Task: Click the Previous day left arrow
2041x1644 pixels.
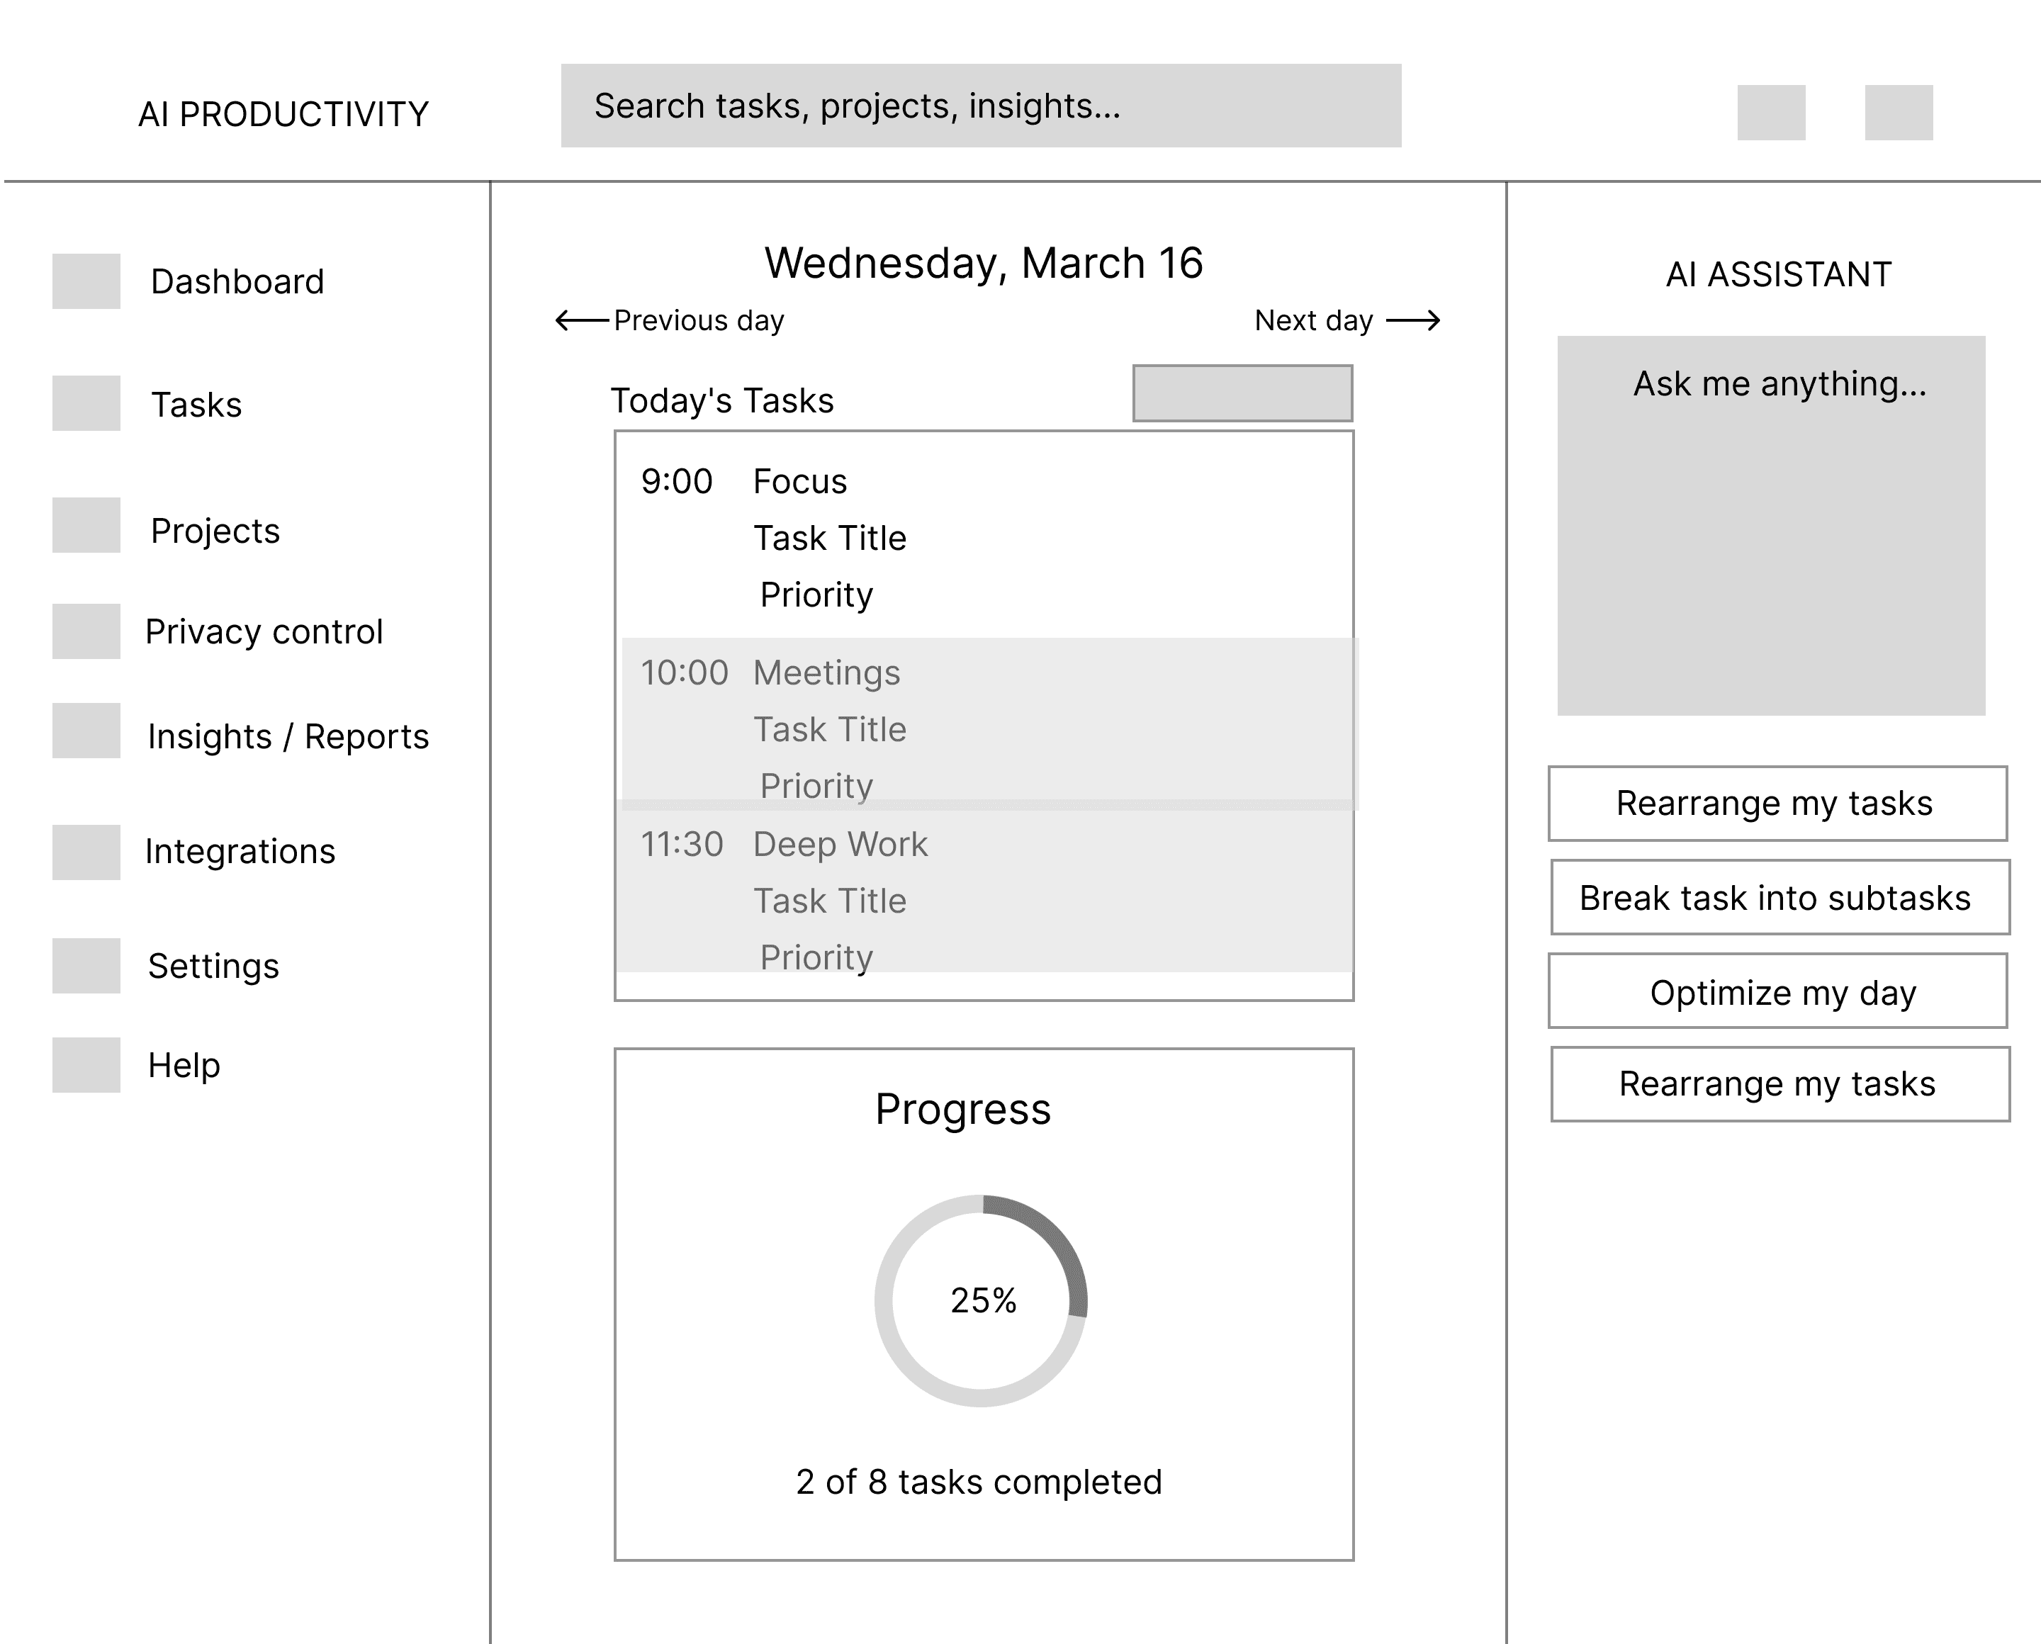Action: point(580,320)
